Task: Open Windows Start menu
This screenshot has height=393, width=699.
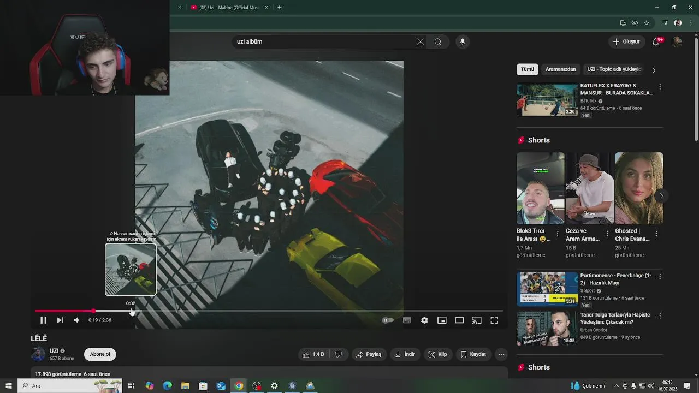Action: 8,386
